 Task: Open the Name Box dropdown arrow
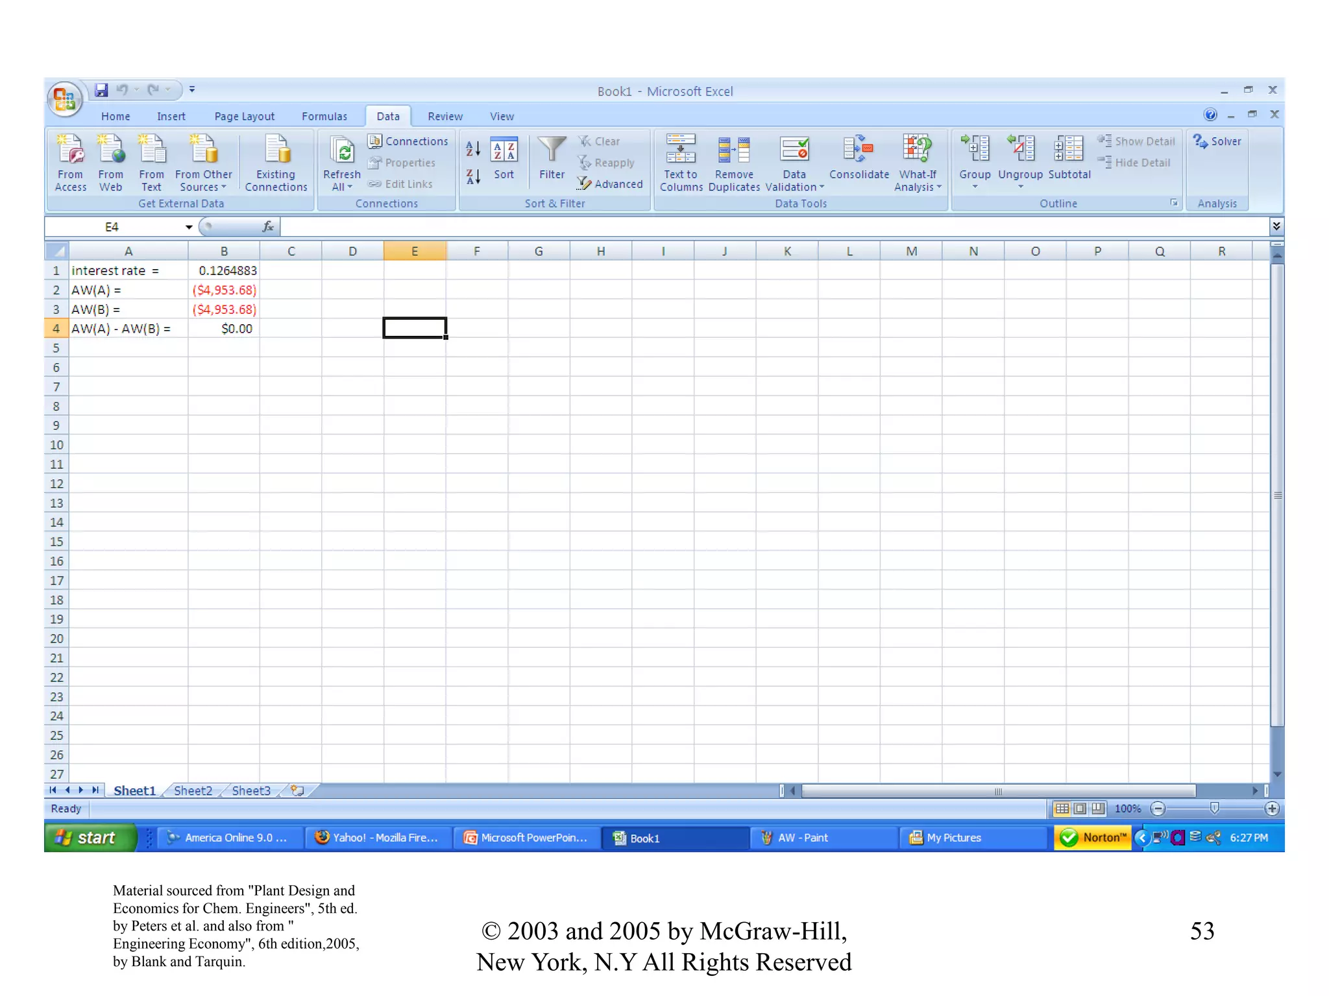point(188,227)
